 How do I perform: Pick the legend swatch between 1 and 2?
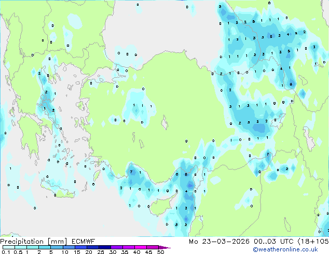point(33,247)
